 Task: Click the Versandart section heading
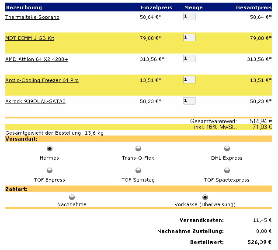pos(21,139)
